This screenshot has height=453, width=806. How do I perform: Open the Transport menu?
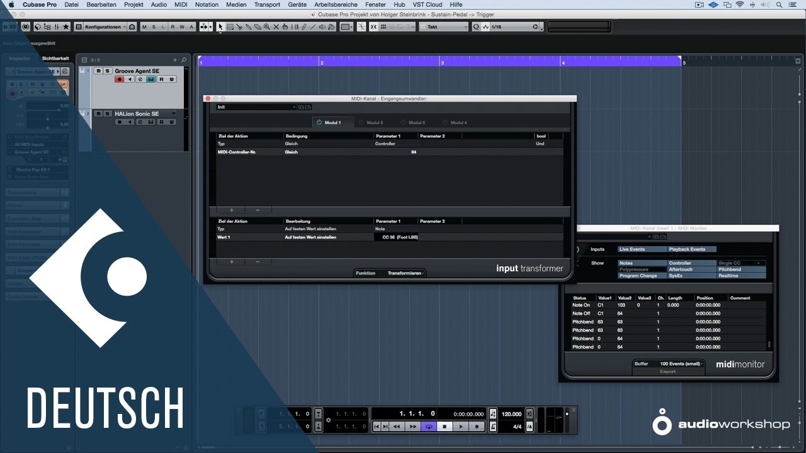tap(267, 4)
